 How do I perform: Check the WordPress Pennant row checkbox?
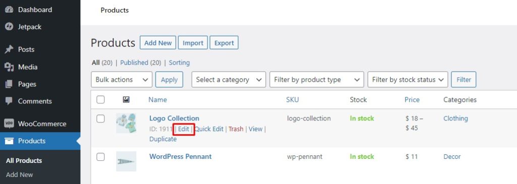100,157
